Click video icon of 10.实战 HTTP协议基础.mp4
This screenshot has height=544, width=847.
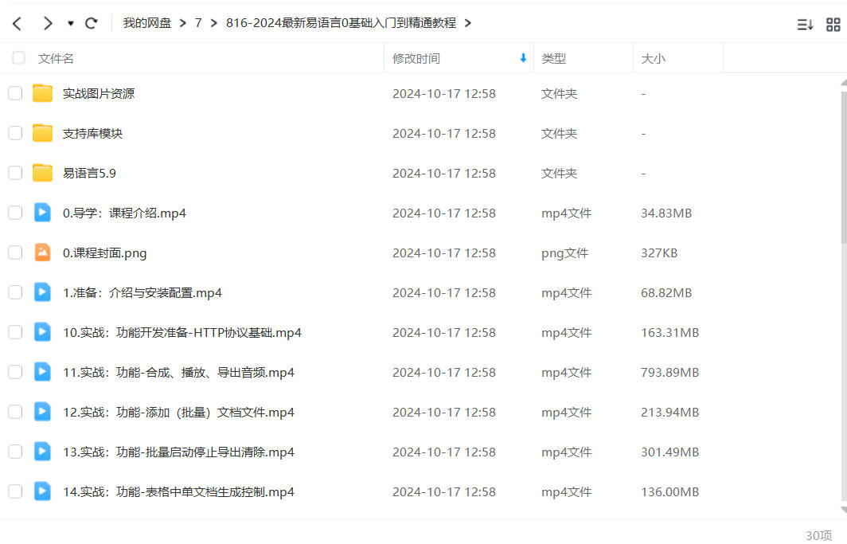43,331
